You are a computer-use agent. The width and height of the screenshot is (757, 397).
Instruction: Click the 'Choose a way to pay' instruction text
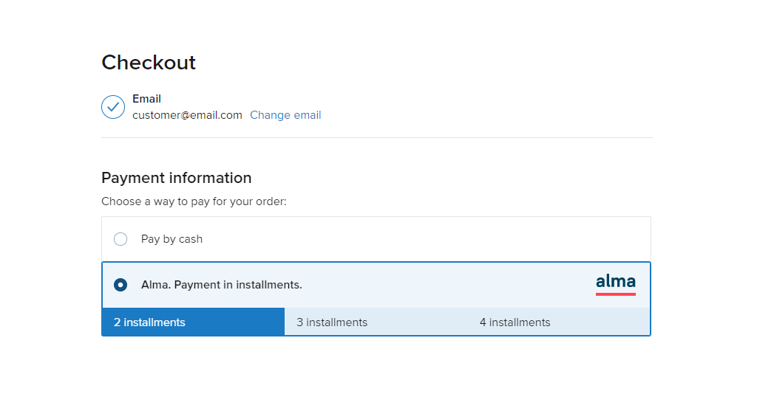194,201
